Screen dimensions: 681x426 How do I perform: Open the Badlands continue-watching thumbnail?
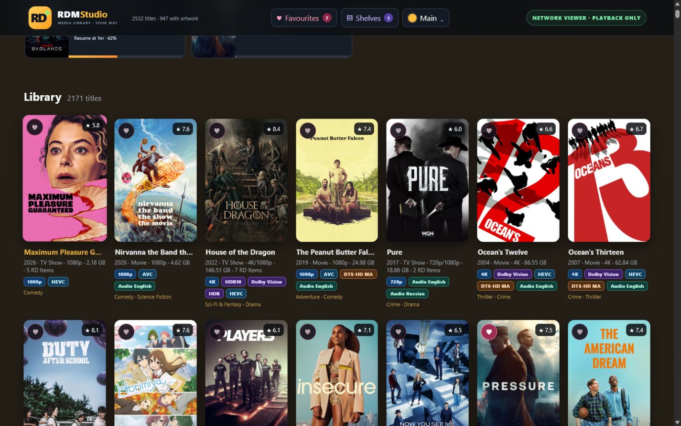47,46
